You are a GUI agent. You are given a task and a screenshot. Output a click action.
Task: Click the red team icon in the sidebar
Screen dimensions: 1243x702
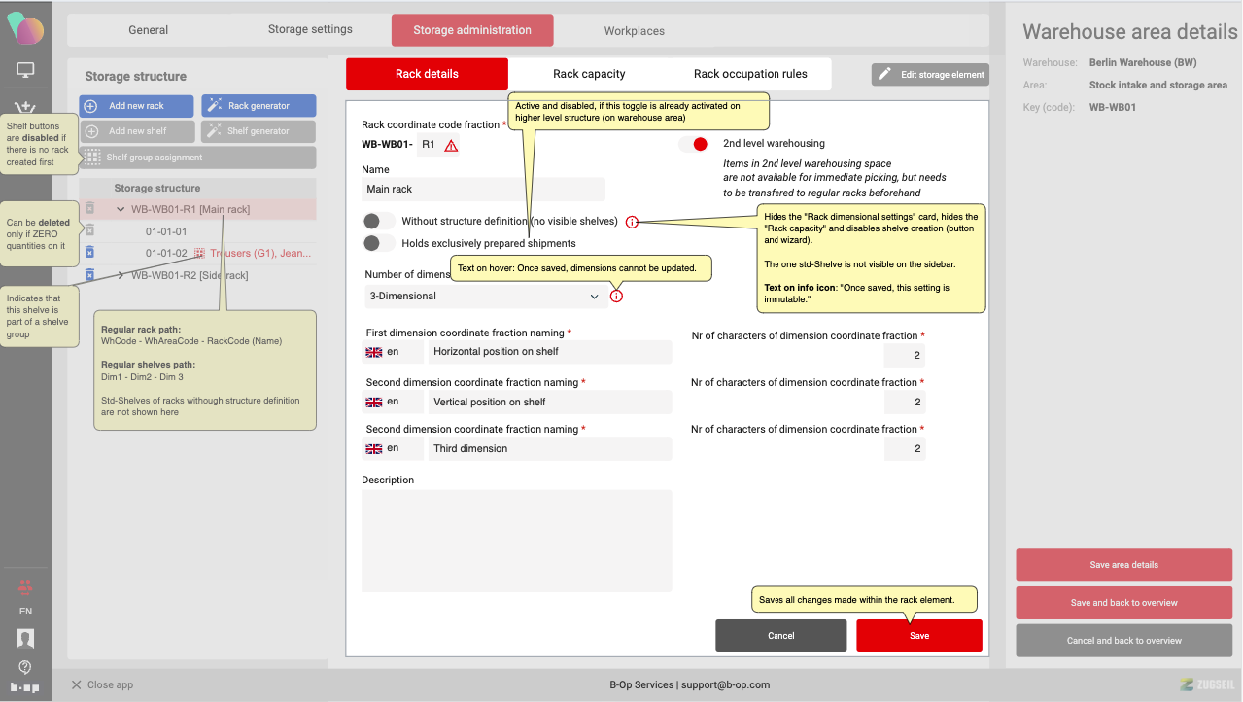[25, 586]
